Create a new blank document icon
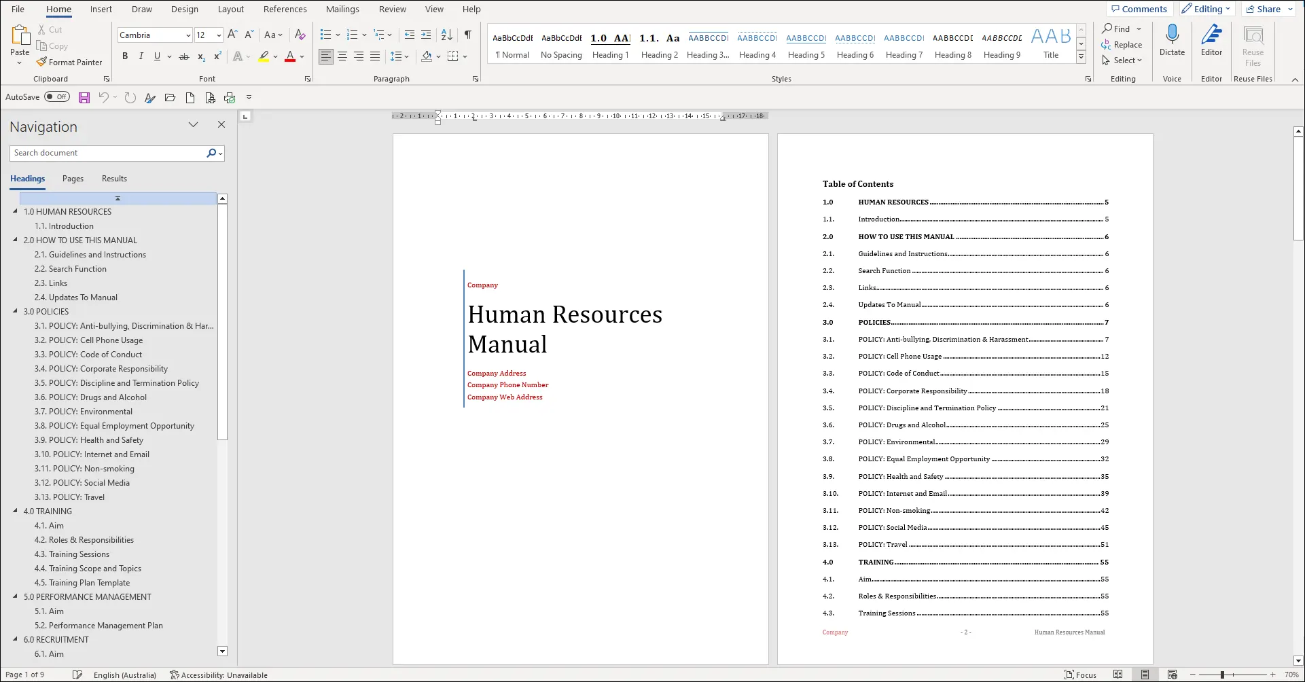Screen dimensions: 1305x682 pyautogui.click(x=190, y=98)
